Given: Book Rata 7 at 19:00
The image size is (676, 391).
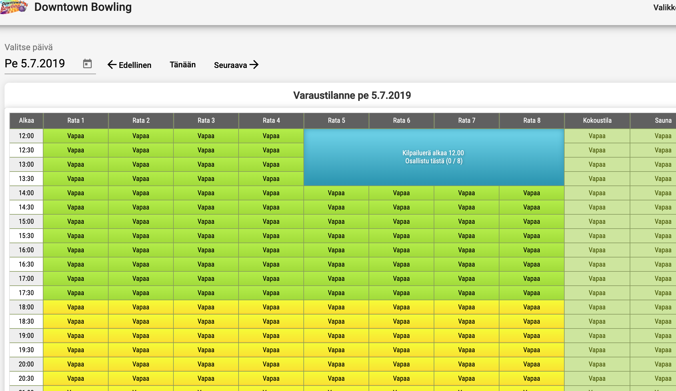Looking at the screenshot, I should click(x=467, y=336).
